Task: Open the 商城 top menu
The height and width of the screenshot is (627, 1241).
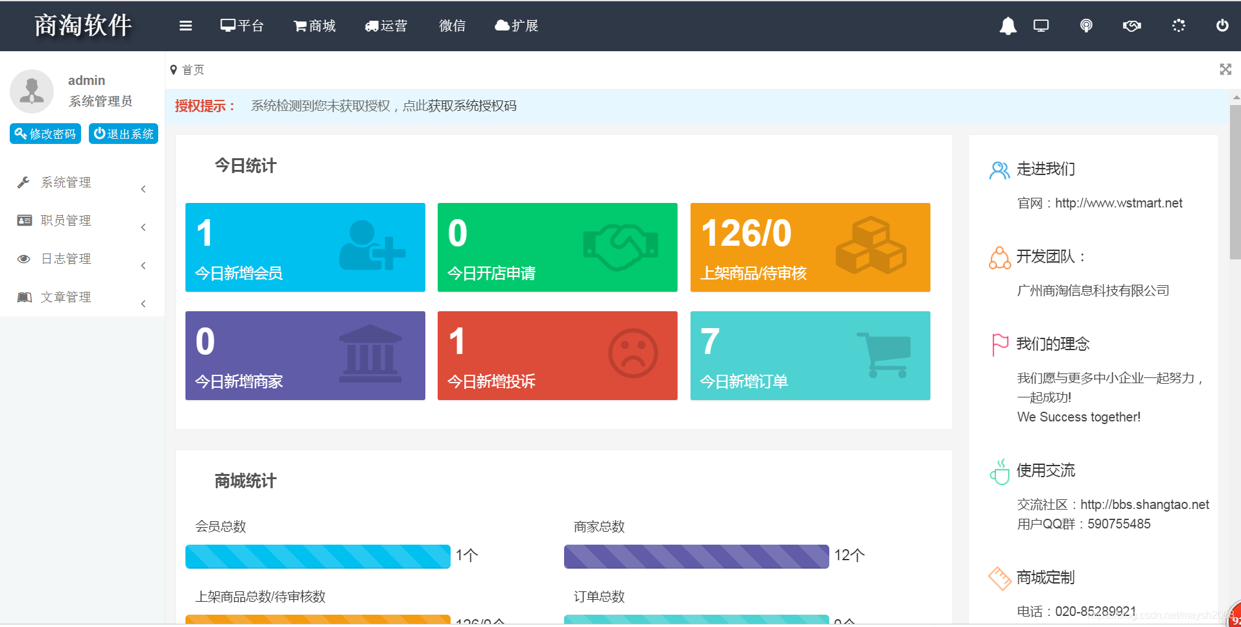Action: [314, 26]
